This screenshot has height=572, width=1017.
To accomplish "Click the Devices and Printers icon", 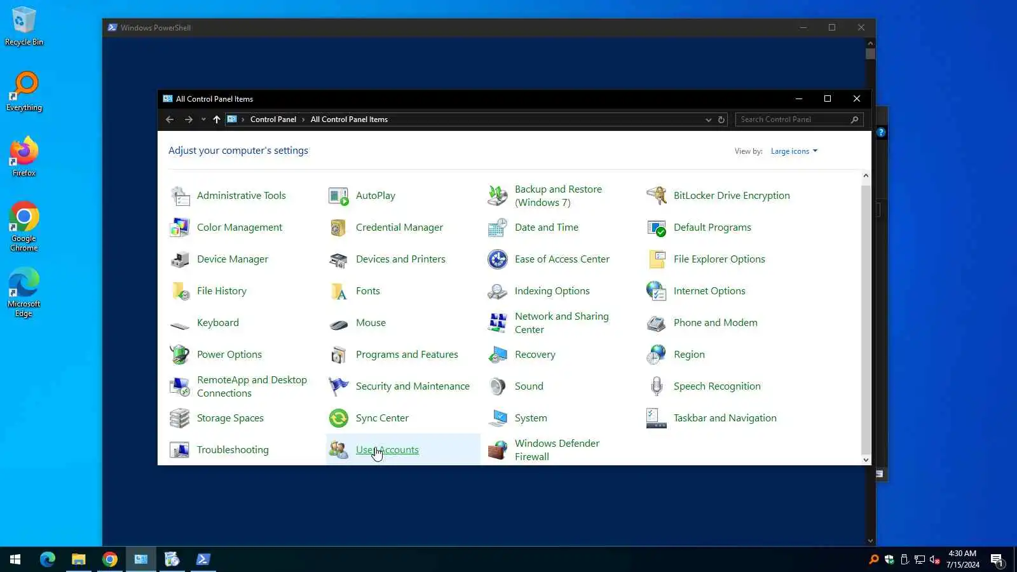I will point(339,259).
